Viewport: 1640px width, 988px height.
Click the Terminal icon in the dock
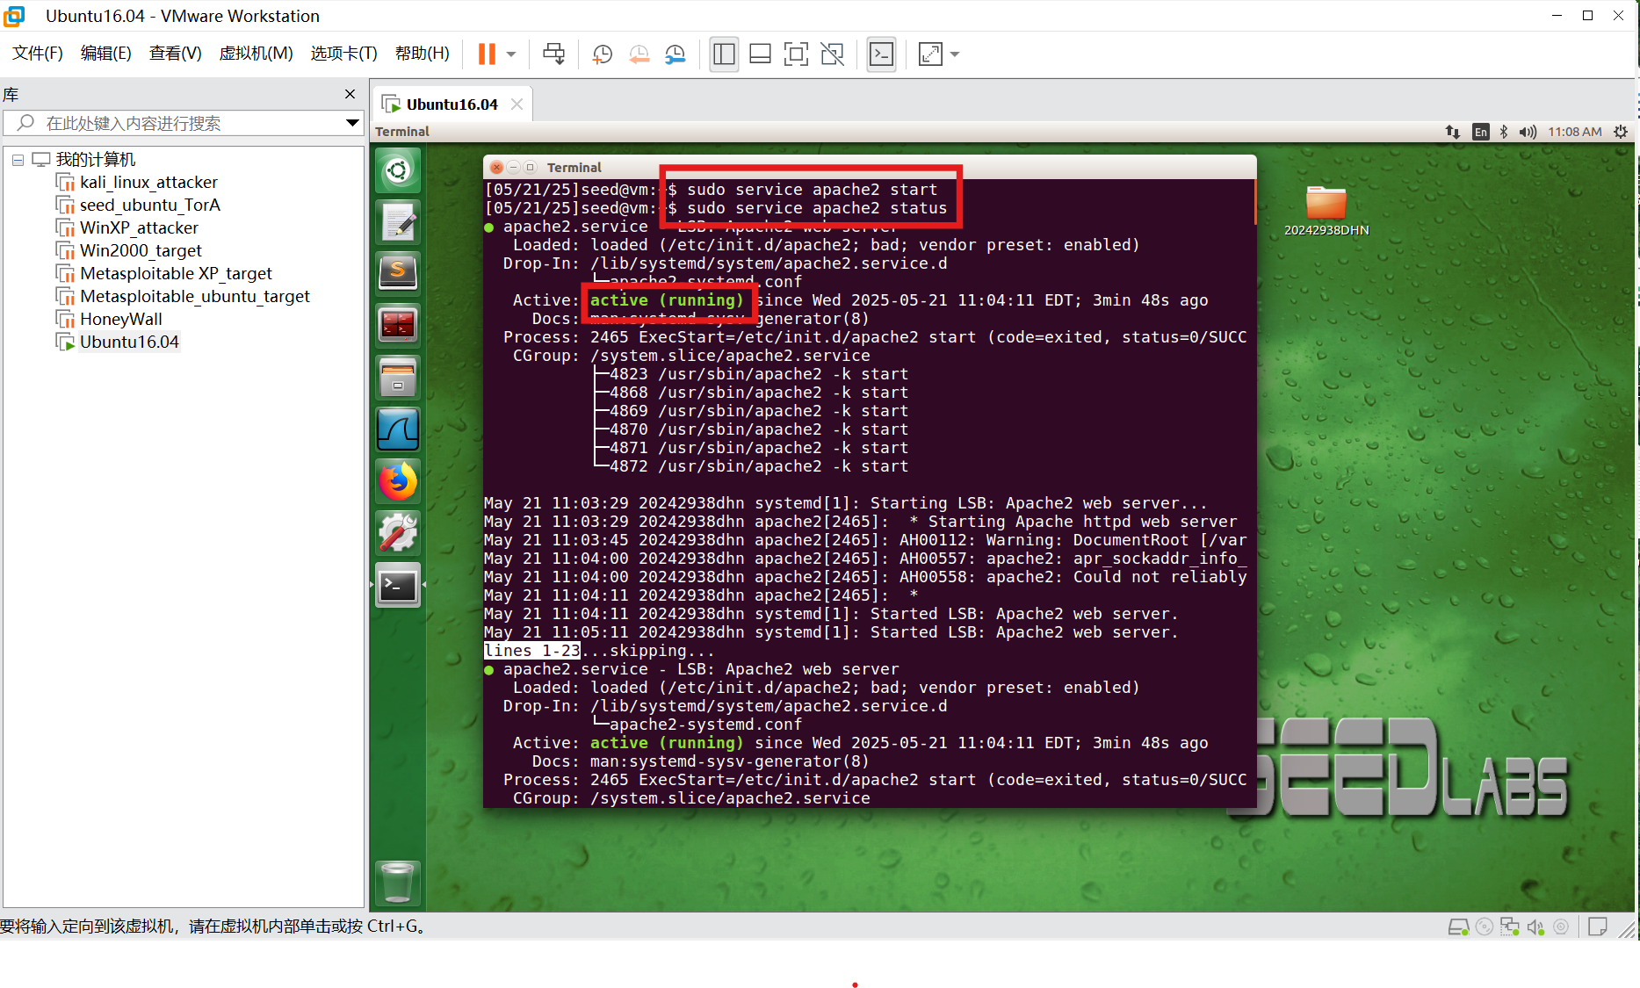tap(398, 585)
